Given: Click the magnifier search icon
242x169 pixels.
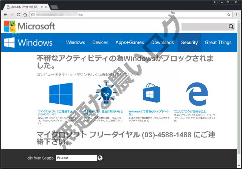Looking at the screenshot, I should point(231,27).
